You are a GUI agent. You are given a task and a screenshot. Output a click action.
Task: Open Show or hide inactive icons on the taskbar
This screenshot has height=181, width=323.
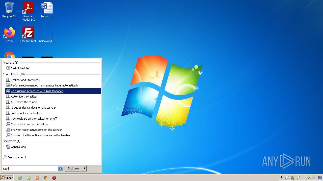53,130
